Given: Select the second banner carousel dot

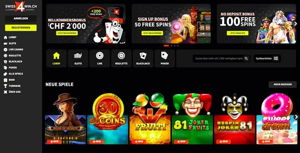Looking at the screenshot, I should point(171,46).
